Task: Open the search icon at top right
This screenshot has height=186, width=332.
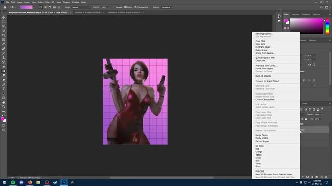Action: 321,7
